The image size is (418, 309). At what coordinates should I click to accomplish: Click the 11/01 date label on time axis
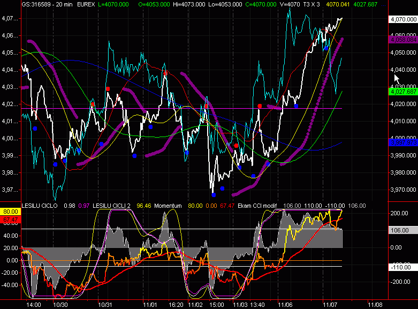click(150, 305)
